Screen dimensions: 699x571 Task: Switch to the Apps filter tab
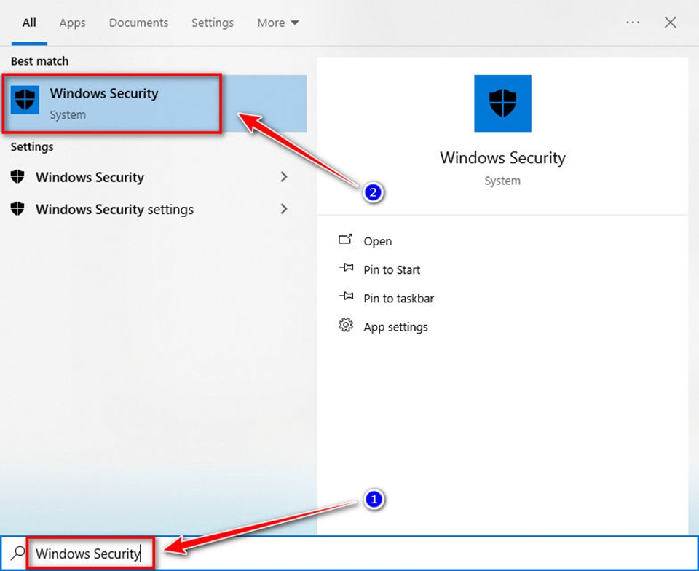coord(71,23)
